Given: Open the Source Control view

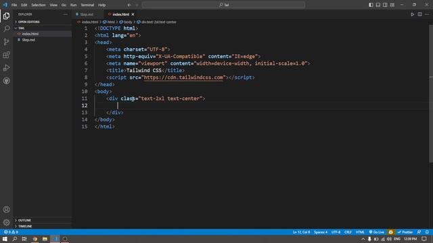Looking at the screenshot, I should point(6,42).
